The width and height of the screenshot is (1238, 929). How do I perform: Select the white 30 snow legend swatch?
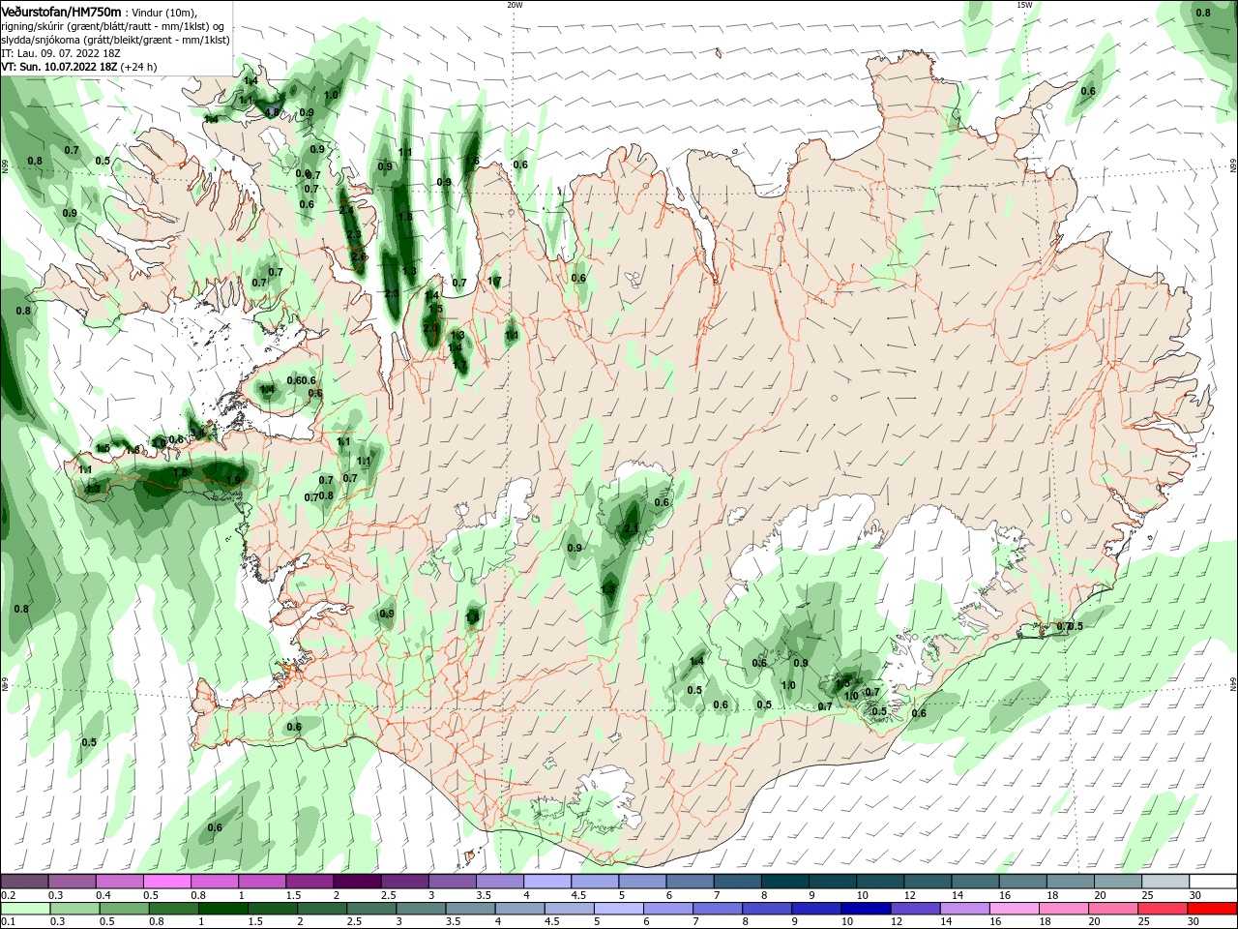coord(1212,882)
